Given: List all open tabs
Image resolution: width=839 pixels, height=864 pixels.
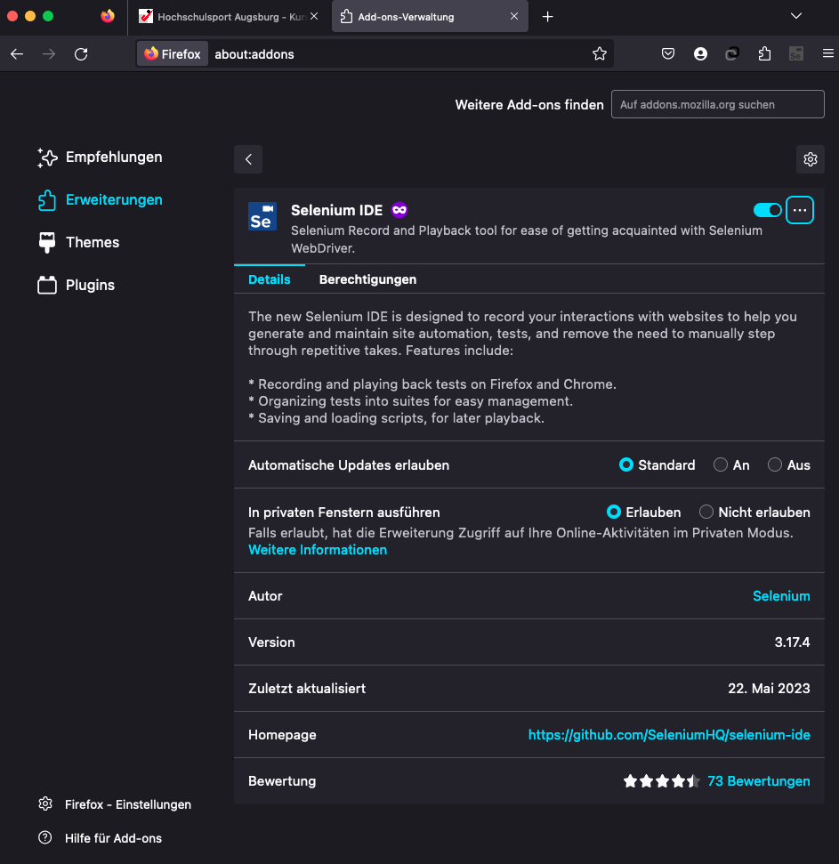Looking at the screenshot, I should pyautogui.click(x=796, y=16).
